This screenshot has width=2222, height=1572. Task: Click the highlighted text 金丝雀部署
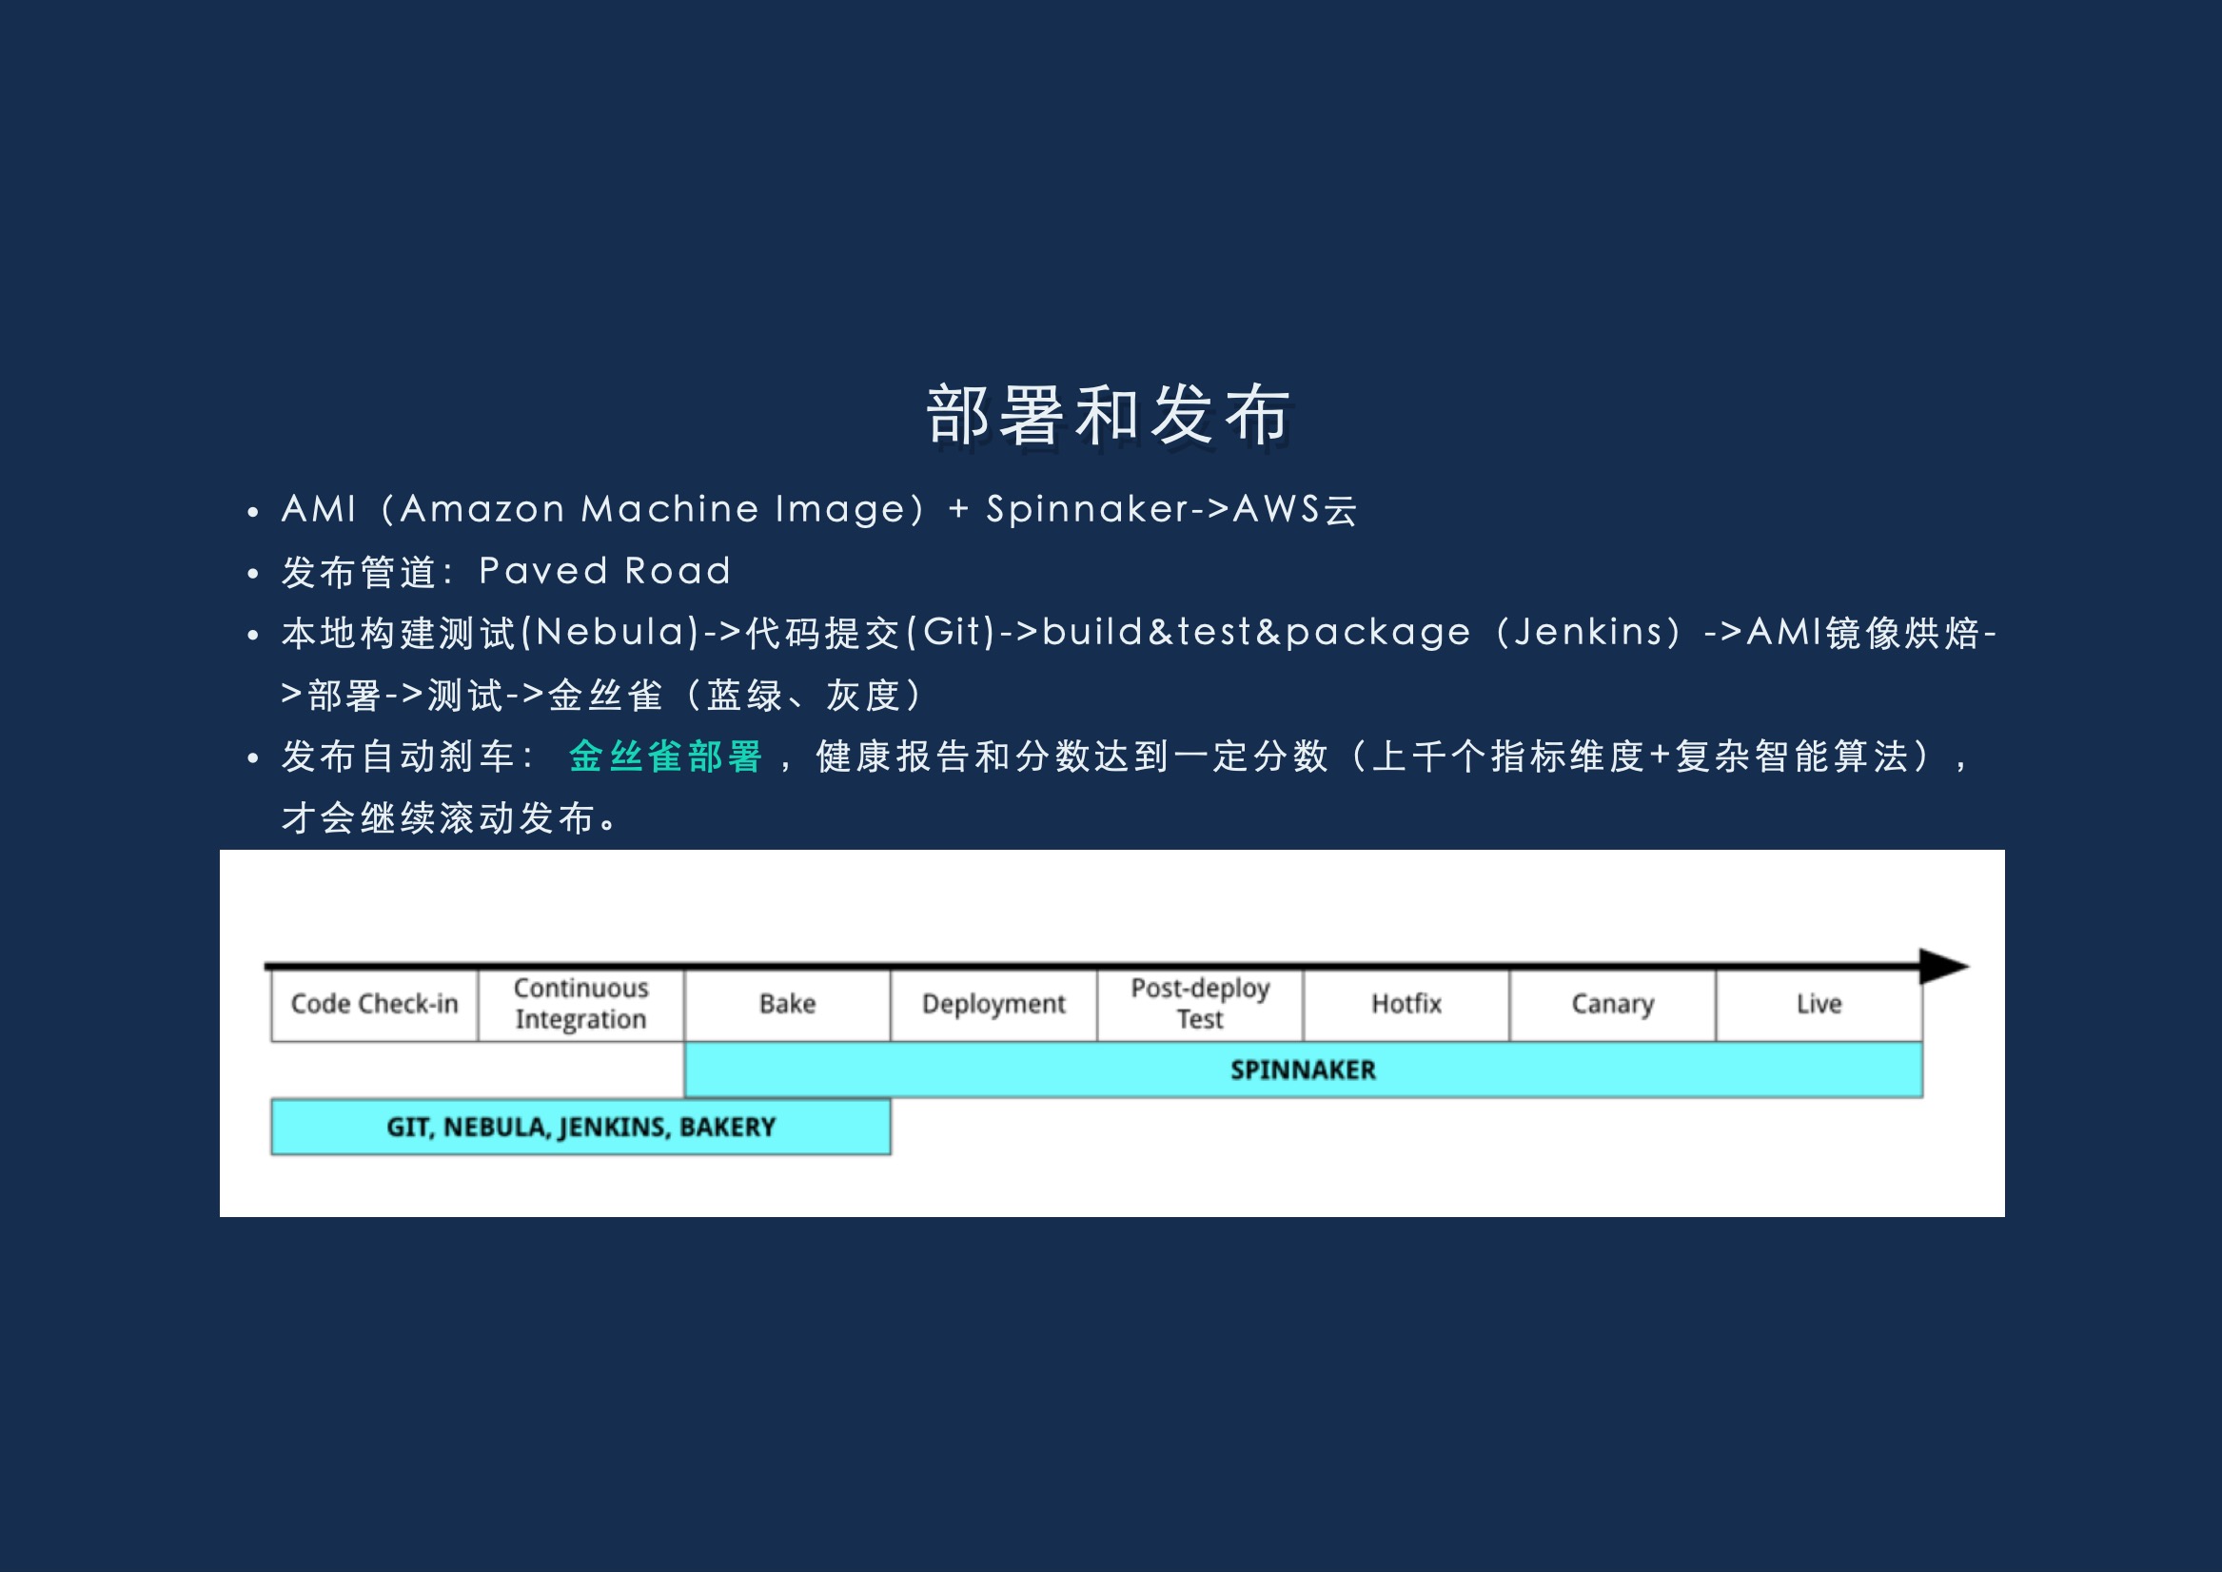click(666, 756)
